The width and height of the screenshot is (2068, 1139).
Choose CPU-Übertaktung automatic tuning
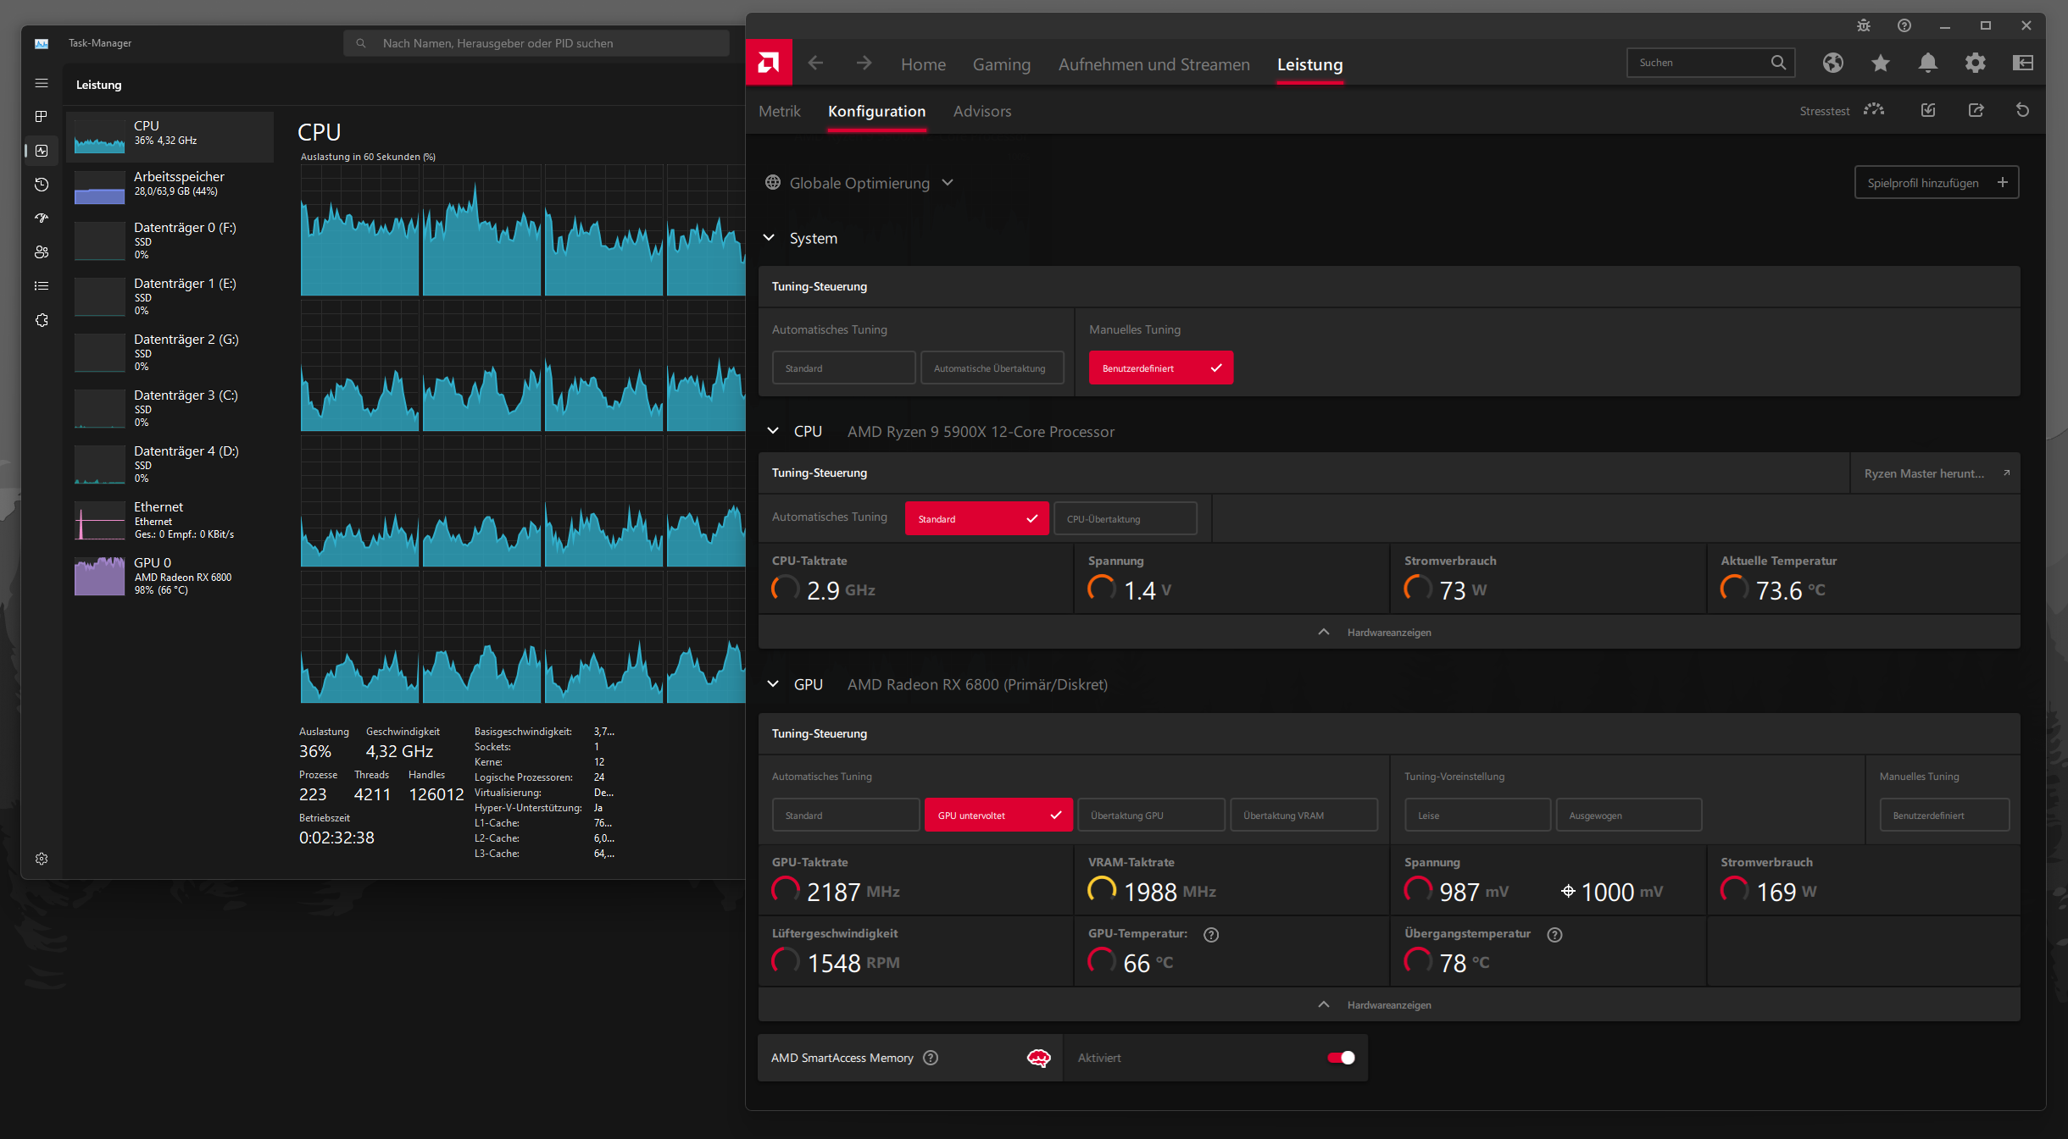pos(1125,518)
